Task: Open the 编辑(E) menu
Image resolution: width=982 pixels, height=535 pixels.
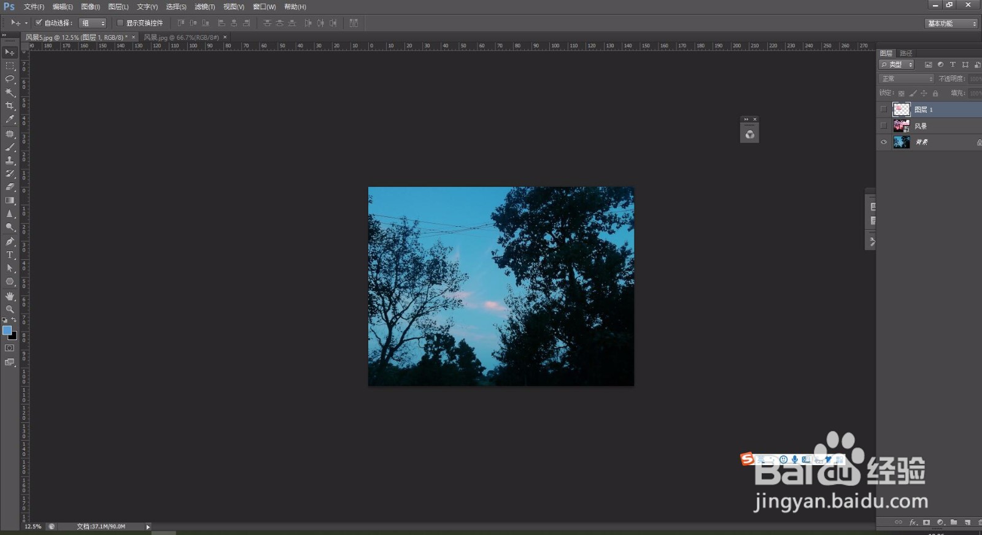Action: coord(63,7)
